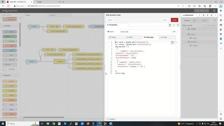The image size is (224, 126).
Task: Expand the Default group in the layout tree
Action: [189, 45]
